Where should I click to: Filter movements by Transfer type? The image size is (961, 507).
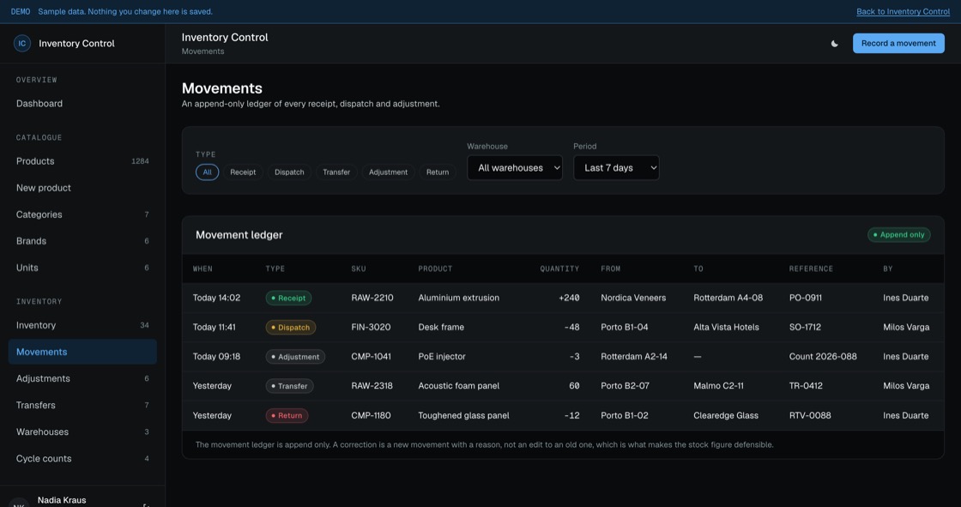[336, 172]
